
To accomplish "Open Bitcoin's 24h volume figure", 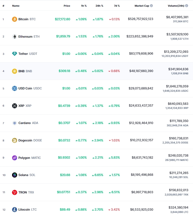I will point(177,17).
